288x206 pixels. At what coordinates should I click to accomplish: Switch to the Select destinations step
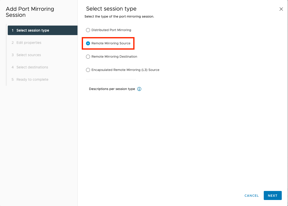(x=32, y=67)
